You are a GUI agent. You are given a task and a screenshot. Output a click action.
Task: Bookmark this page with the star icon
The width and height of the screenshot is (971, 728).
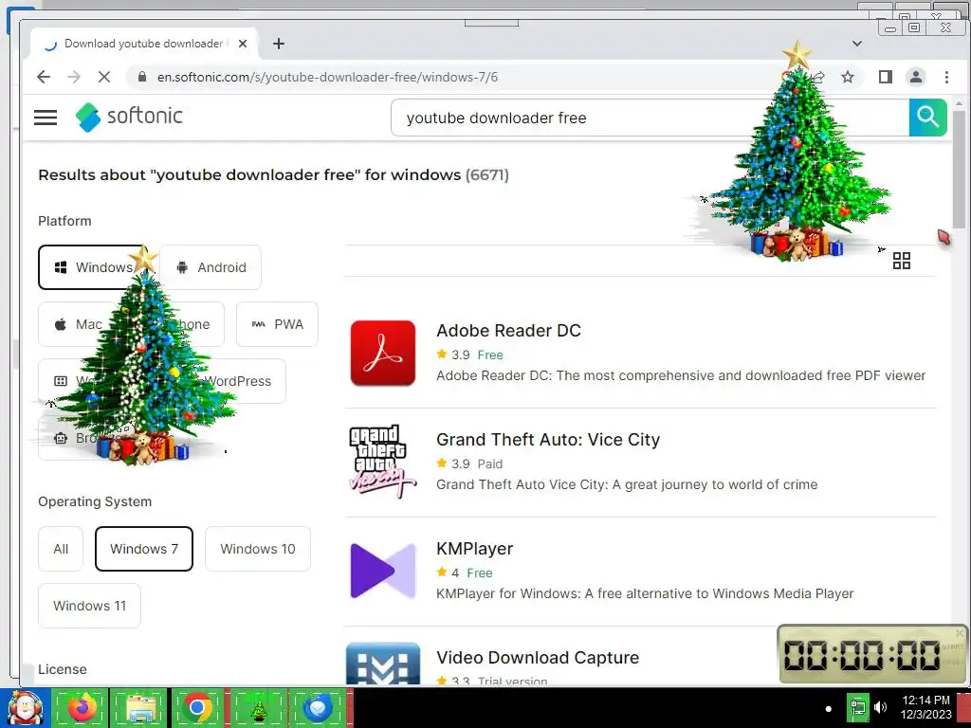[x=848, y=77]
